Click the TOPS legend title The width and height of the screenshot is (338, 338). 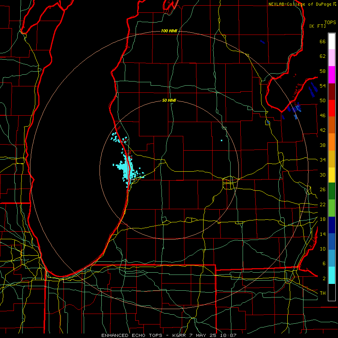click(330, 22)
